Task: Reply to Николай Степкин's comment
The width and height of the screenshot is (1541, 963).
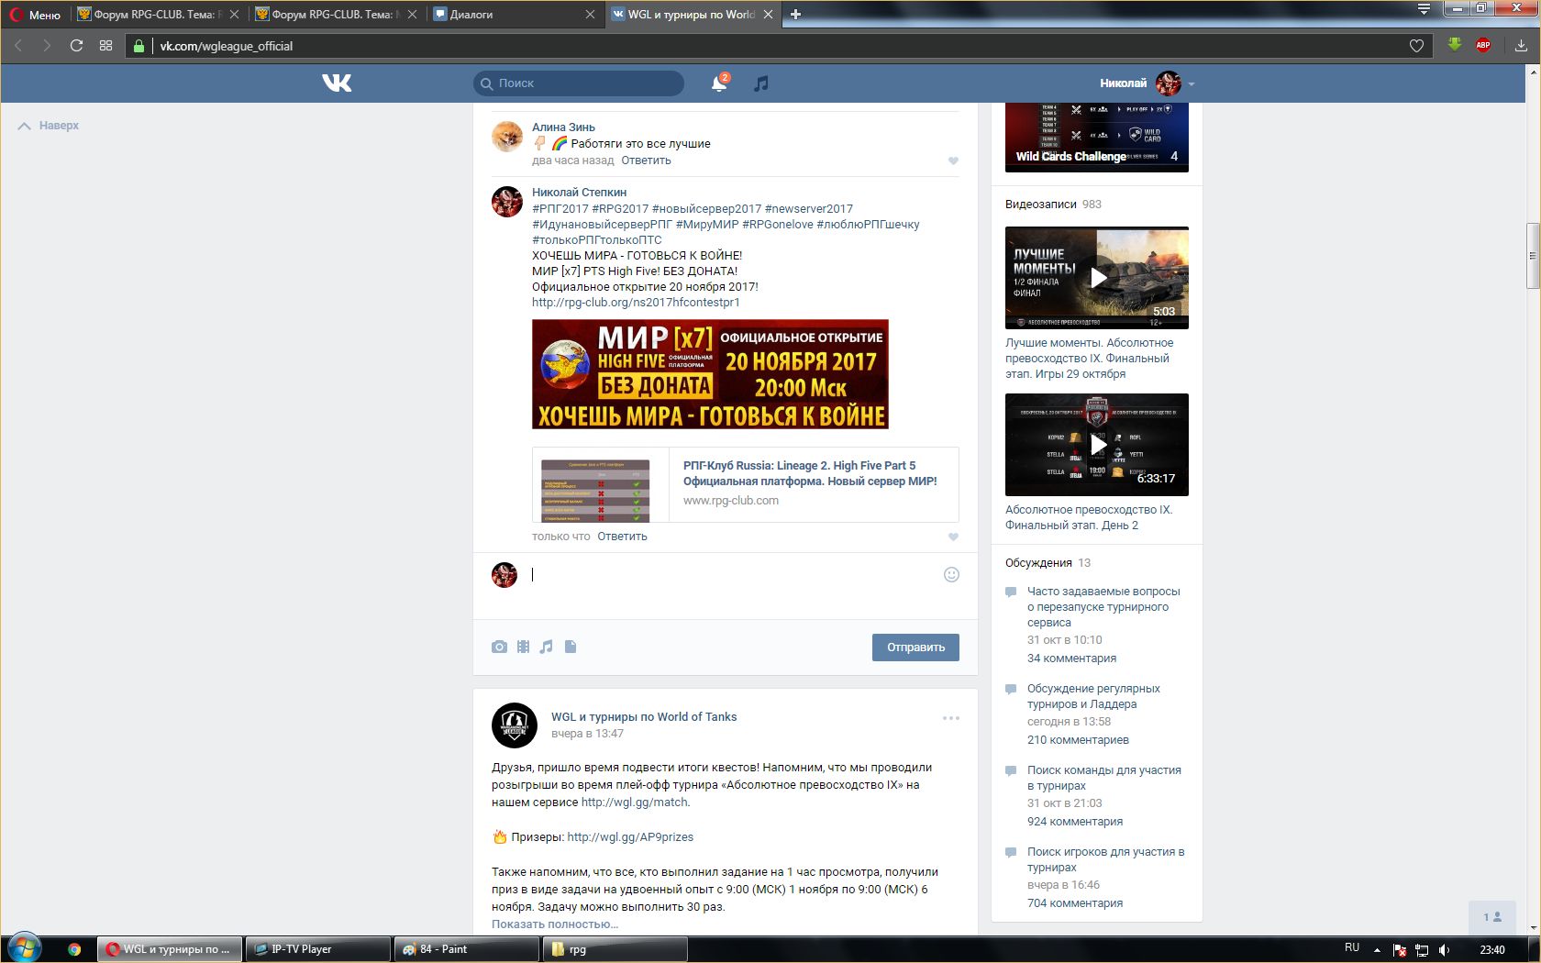Action: pyautogui.click(x=622, y=537)
